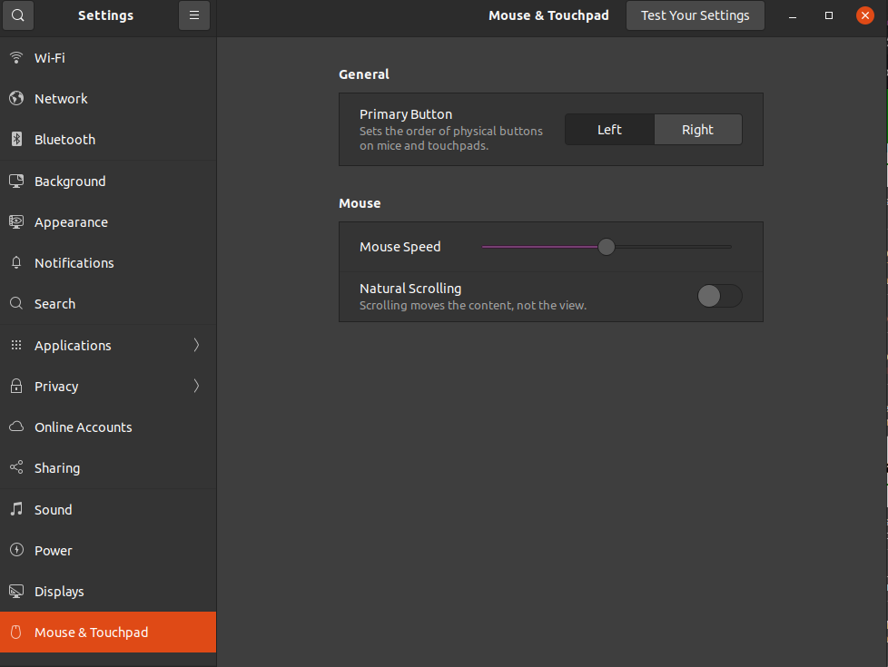Screen dimensions: 888x667
Task: Go to Power settings
Action: [x=108, y=550]
